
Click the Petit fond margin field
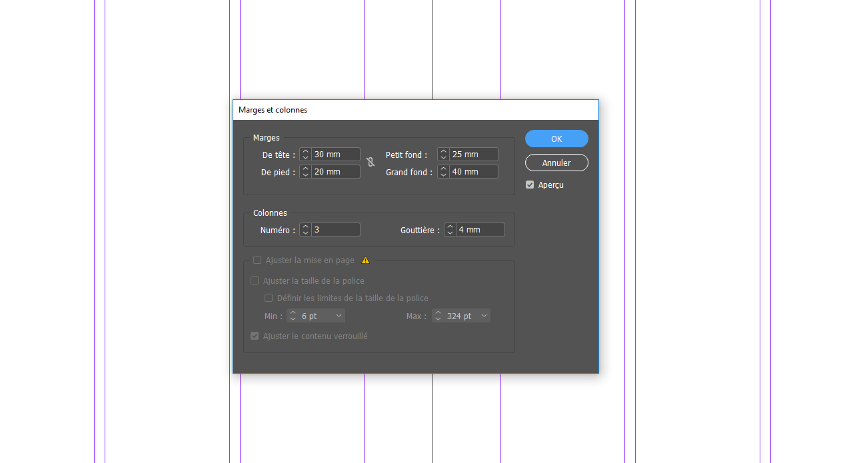click(474, 154)
